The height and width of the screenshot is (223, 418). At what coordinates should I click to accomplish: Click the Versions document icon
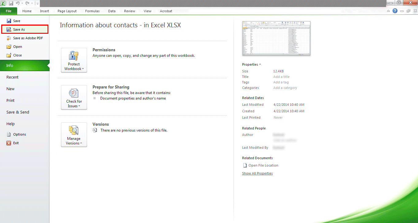95,130
